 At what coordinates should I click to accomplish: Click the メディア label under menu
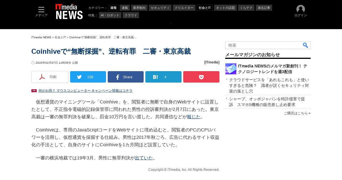click(x=41, y=15)
